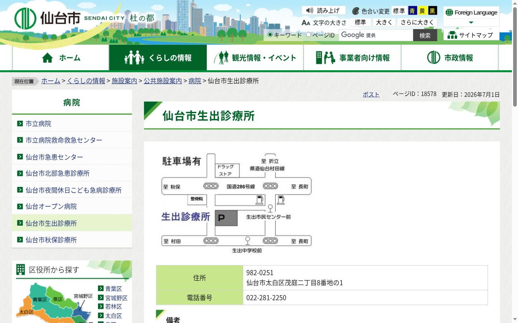Screen dimensions: 518x323
Task: Click the 読み上げ read-aloud button
Action: 324,10
